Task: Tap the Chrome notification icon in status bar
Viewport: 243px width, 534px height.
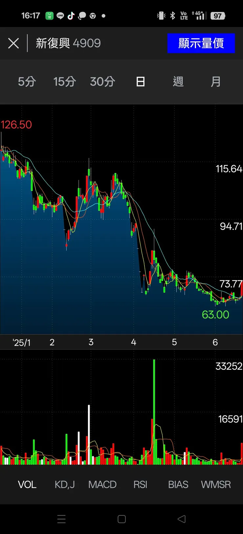Action: click(x=93, y=16)
